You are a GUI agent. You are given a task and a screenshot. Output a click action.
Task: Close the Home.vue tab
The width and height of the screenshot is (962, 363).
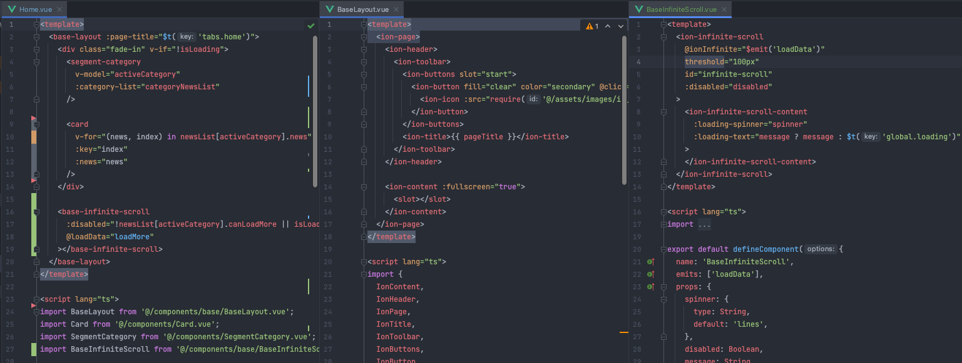(x=58, y=9)
